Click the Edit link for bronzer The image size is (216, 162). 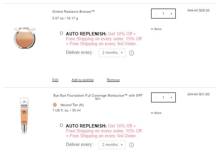click(55, 80)
